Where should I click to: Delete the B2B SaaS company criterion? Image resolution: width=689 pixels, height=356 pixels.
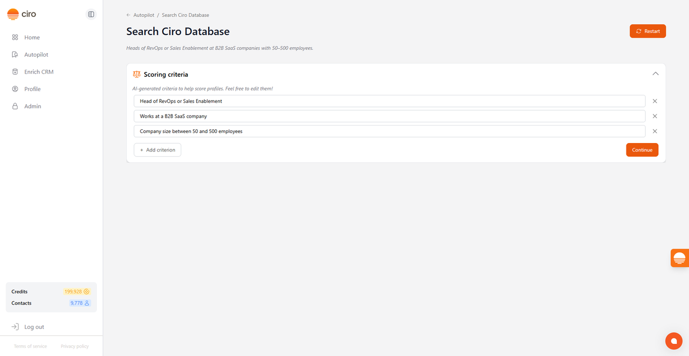pos(655,116)
